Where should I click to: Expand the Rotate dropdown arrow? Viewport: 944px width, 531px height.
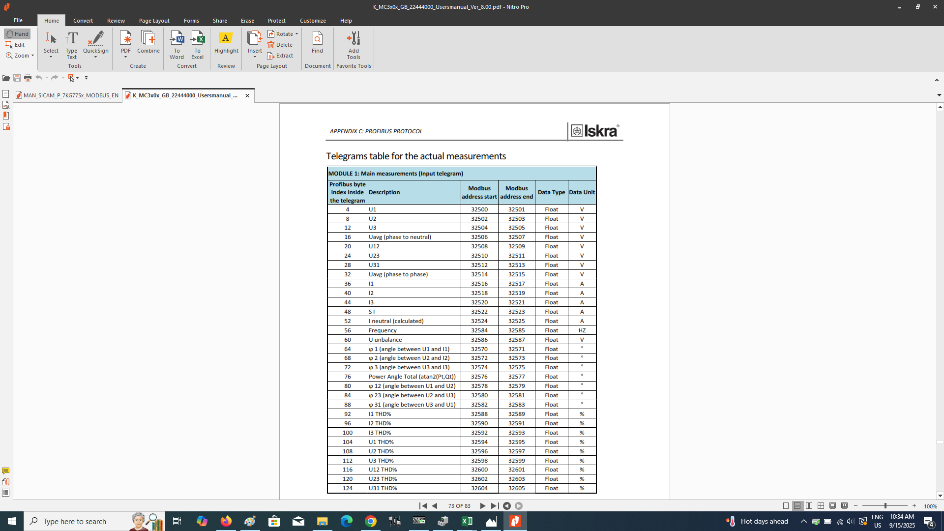[296, 34]
